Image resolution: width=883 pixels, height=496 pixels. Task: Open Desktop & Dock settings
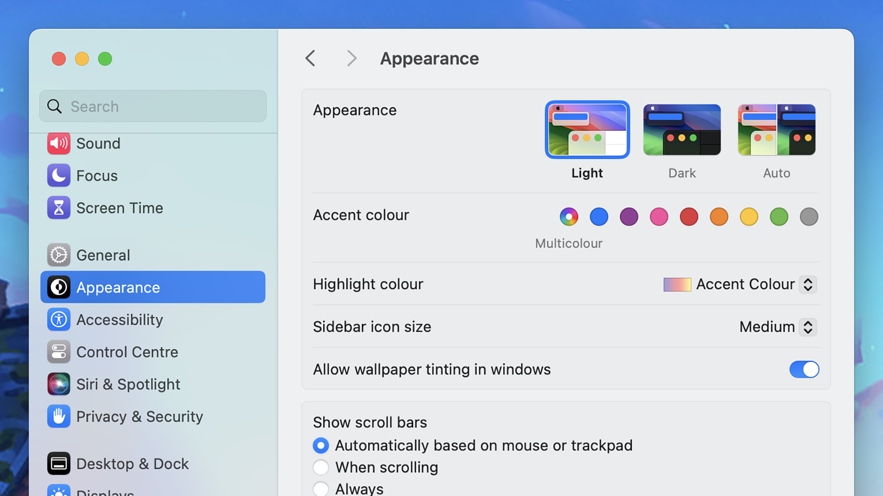click(59, 463)
